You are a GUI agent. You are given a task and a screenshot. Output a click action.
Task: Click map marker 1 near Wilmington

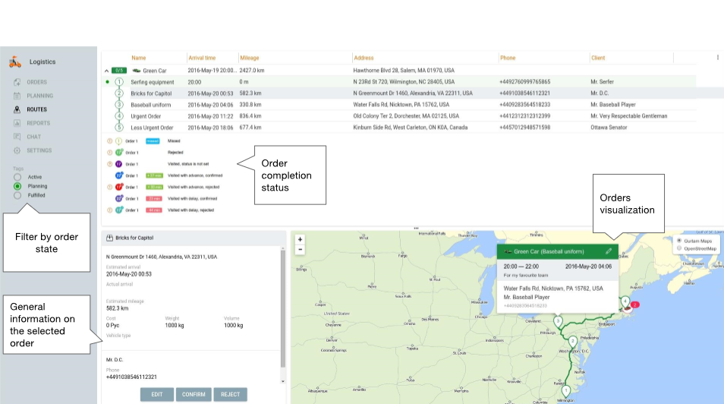coord(565,392)
